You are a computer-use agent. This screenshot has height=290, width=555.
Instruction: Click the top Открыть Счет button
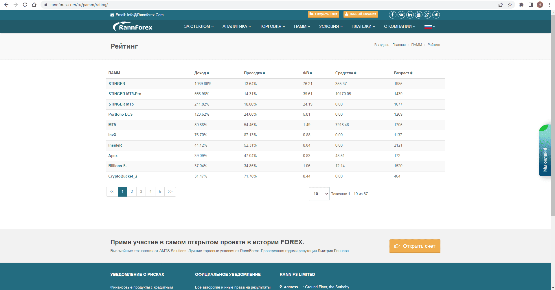click(324, 14)
